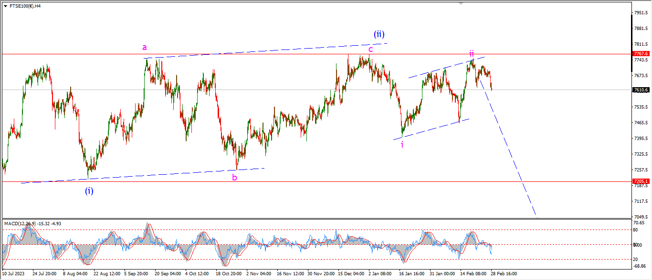652x280 pixels.
Task: Click the magenta 'b' wave label
Action: tap(234, 178)
